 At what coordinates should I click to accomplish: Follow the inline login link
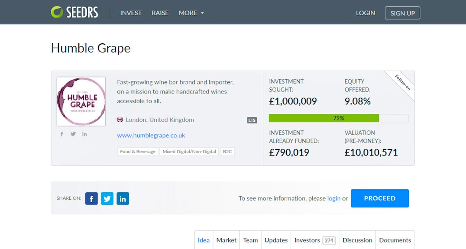334,198
